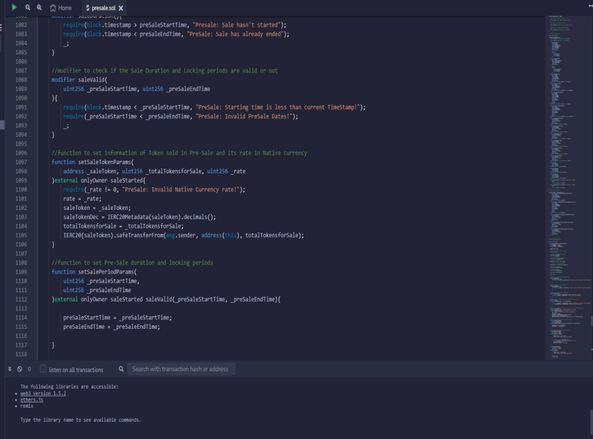Close the presale.sol tab
The width and height of the screenshot is (593, 439).
point(121,8)
